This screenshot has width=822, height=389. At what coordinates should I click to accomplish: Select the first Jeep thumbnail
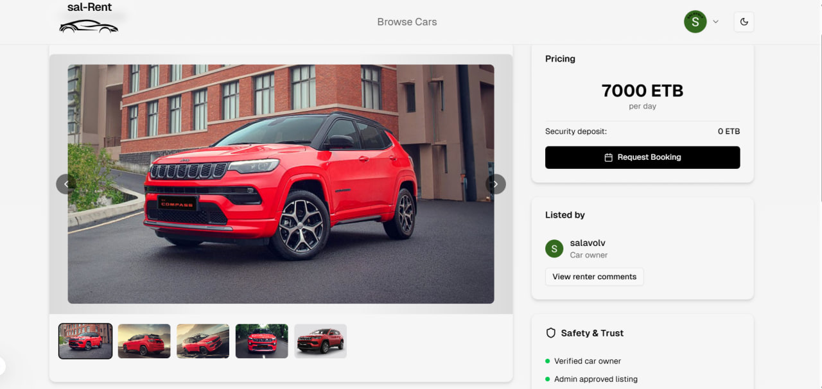(x=85, y=341)
